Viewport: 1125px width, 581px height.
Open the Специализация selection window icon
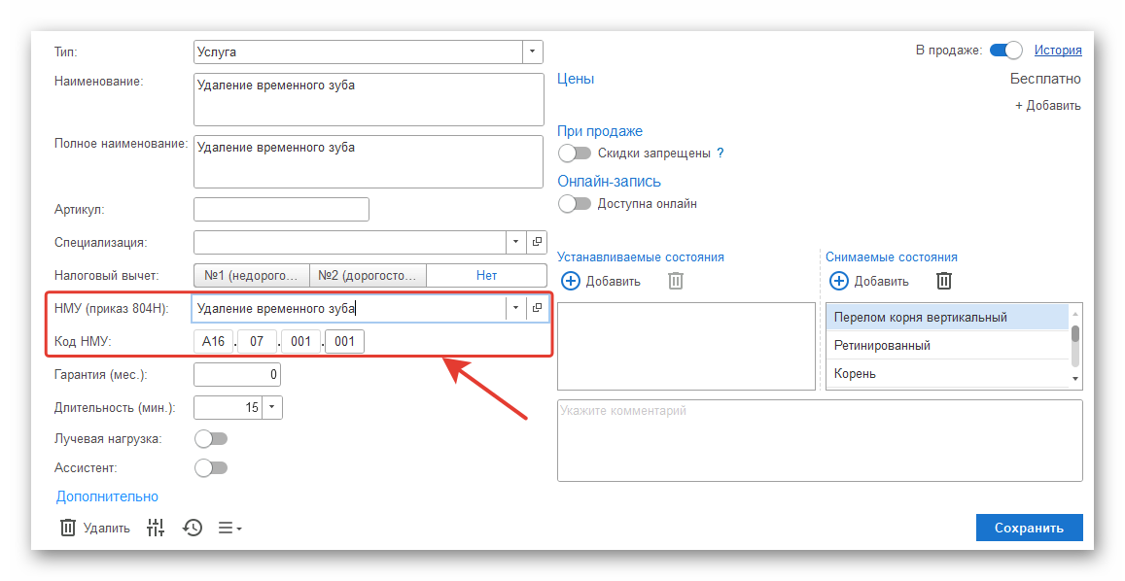click(538, 242)
